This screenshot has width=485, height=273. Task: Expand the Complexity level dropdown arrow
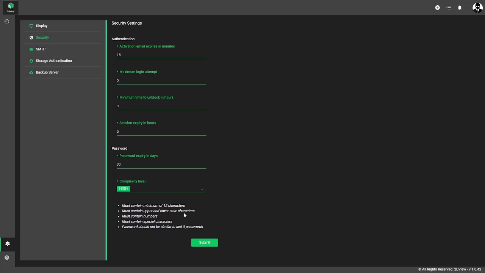(202, 189)
